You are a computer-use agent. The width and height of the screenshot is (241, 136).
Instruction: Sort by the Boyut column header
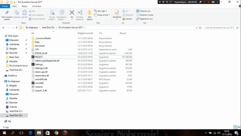coord(123,33)
